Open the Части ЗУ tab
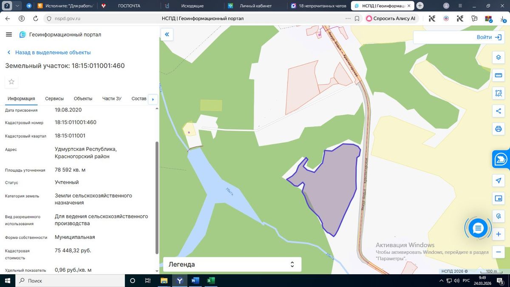Viewport: 510px width, 287px height. [112, 99]
